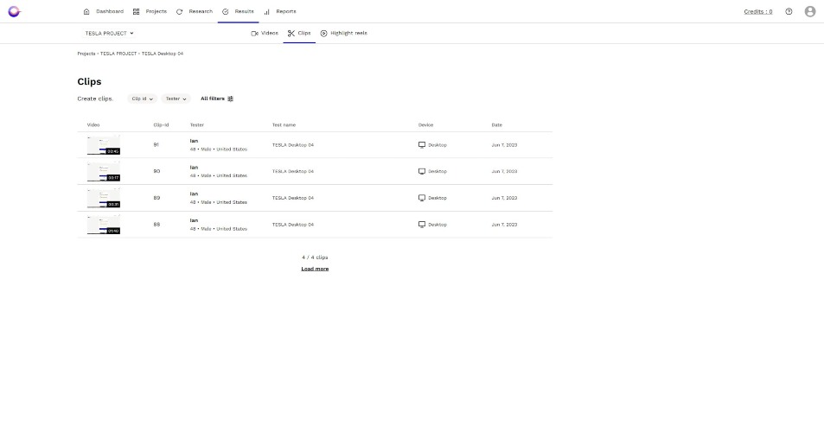This screenshot has width=824, height=432.
Task: Click TESLA Desktop 04 in the breadcrumb
Action: click(x=163, y=54)
